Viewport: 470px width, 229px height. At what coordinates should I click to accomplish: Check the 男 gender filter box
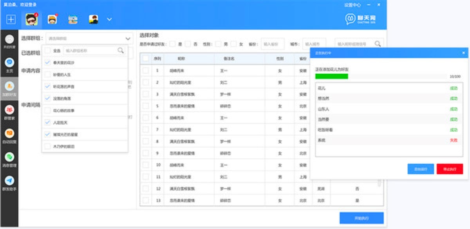coord(218,44)
